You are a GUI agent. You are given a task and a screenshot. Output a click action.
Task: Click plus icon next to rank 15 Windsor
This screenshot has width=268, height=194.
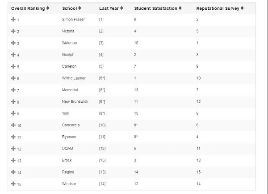coord(13,184)
